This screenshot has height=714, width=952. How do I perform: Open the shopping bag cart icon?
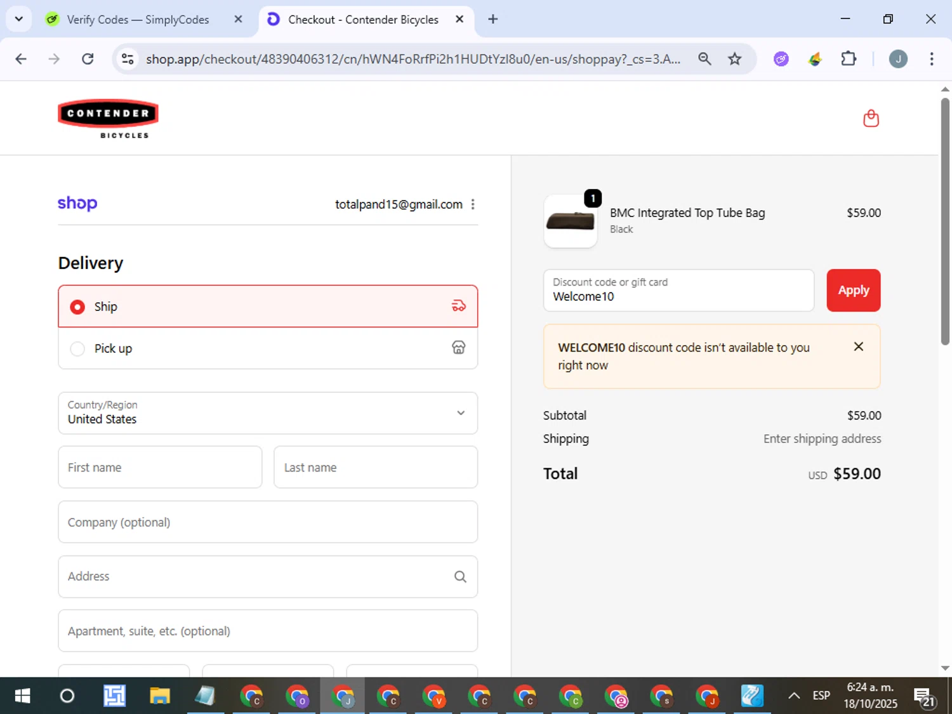871,118
